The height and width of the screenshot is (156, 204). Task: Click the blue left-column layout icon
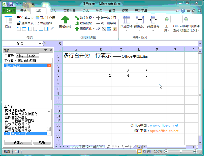click(x=30, y=29)
